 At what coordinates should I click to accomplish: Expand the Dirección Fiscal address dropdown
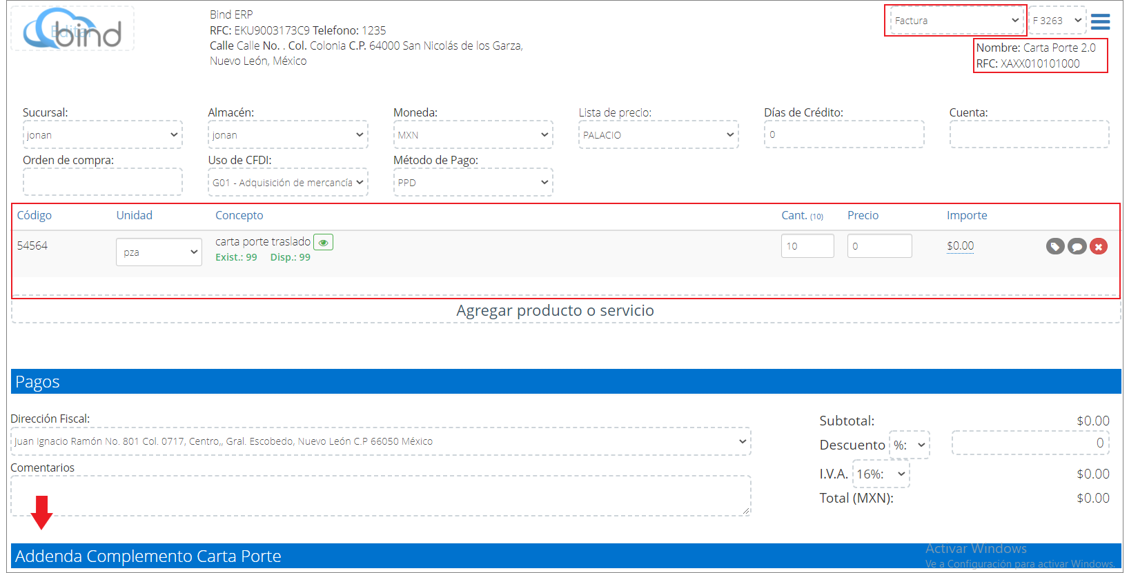pos(381,441)
